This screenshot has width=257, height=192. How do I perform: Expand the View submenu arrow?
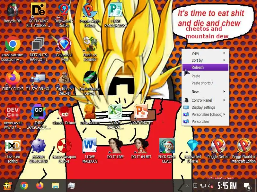click(x=224, y=53)
